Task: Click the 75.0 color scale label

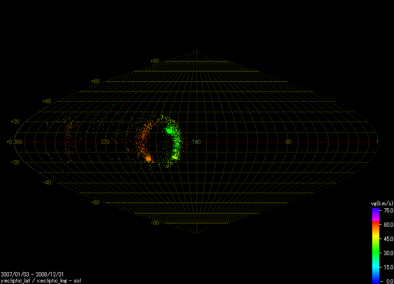Action: pos(388,210)
